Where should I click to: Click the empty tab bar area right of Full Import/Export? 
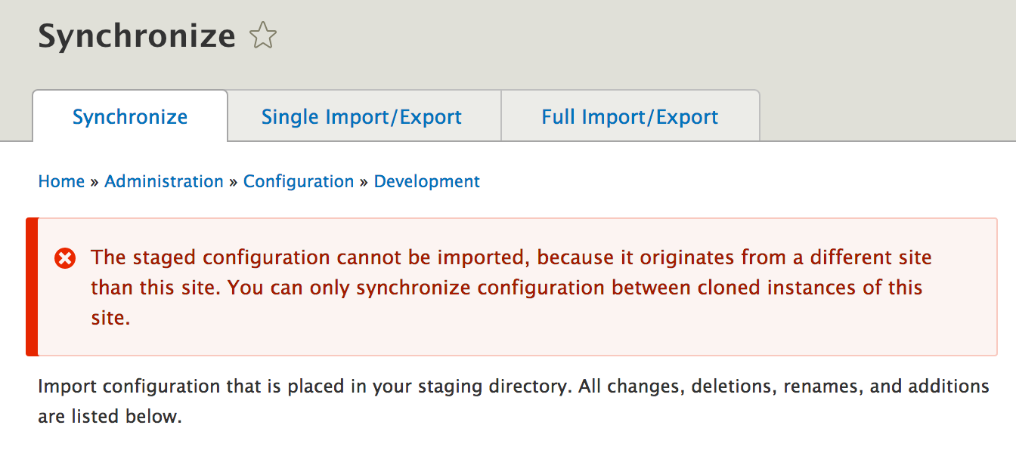coord(887,116)
